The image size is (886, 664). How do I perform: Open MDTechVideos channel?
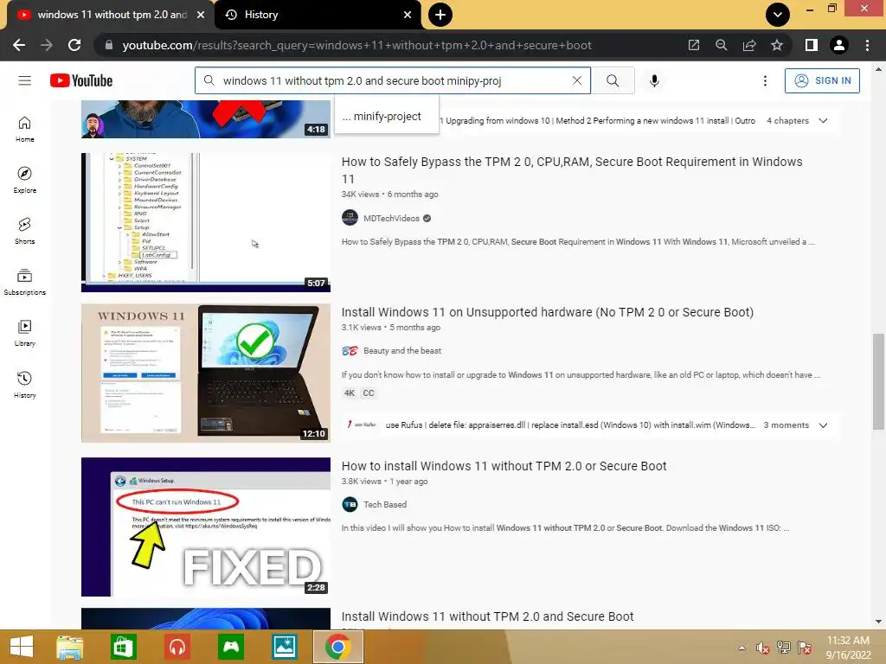(392, 219)
